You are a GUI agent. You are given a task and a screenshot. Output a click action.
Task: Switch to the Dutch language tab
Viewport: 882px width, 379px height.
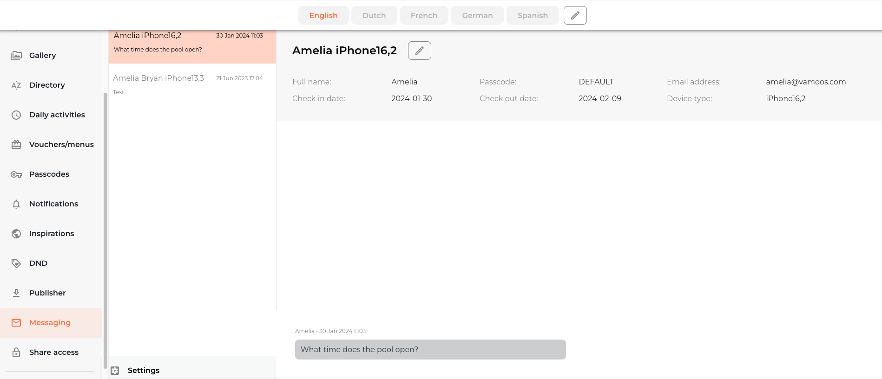(x=374, y=15)
